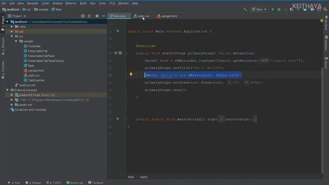The height and width of the screenshot is (185, 329).
Task: Click src in navigation breadcrumb
Action: tap(27, 9)
